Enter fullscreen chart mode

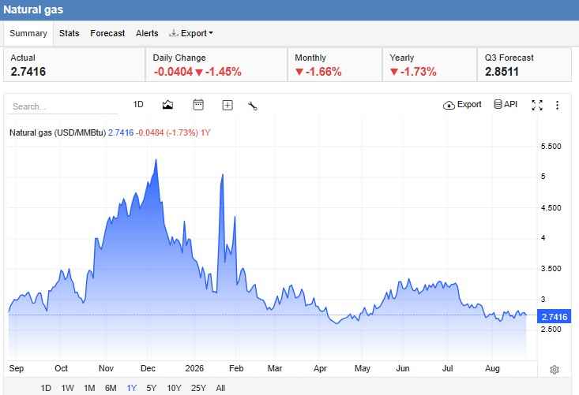point(537,105)
